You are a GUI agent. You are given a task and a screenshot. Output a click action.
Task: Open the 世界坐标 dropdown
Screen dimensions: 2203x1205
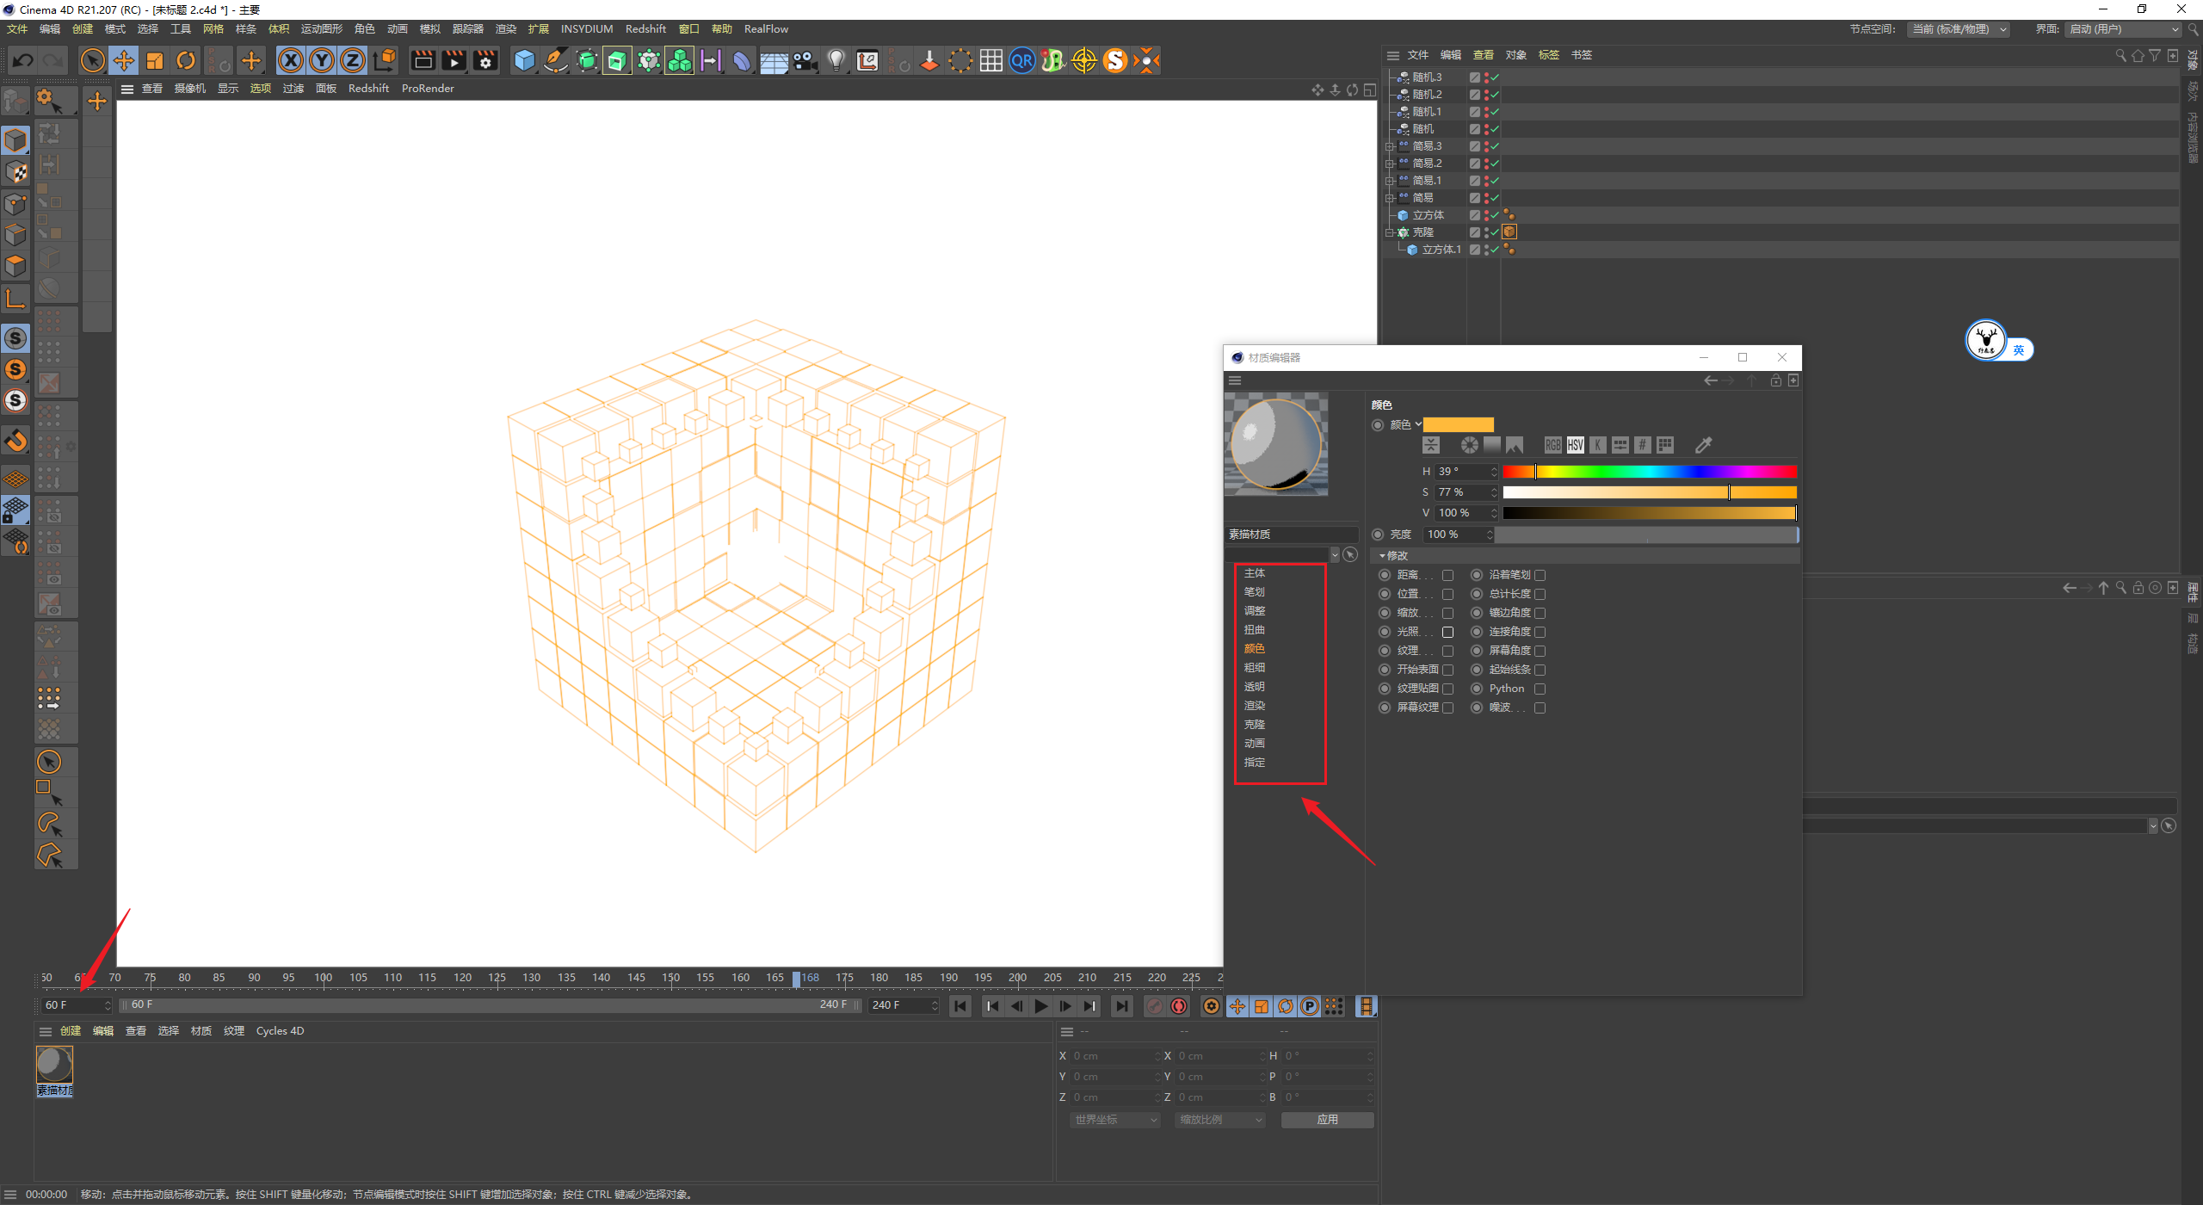click(x=1115, y=1120)
